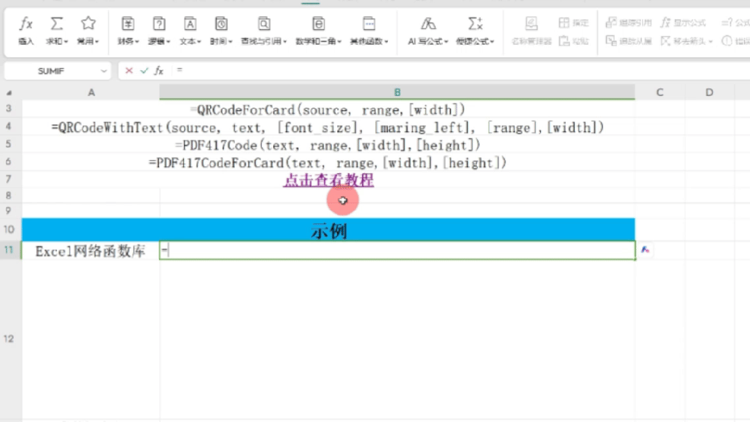Image resolution: width=750 pixels, height=422 pixels.
Task: Open the Financial (财务) functions dropdown
Action: click(x=128, y=31)
